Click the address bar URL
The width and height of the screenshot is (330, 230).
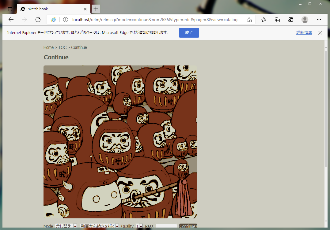tap(155, 20)
